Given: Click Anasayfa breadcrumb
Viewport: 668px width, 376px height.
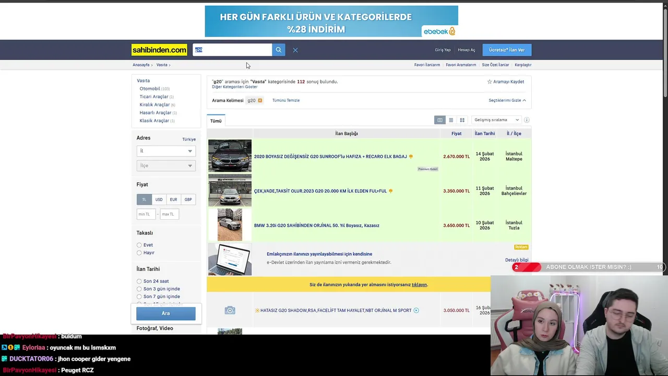Looking at the screenshot, I should pyautogui.click(x=141, y=65).
